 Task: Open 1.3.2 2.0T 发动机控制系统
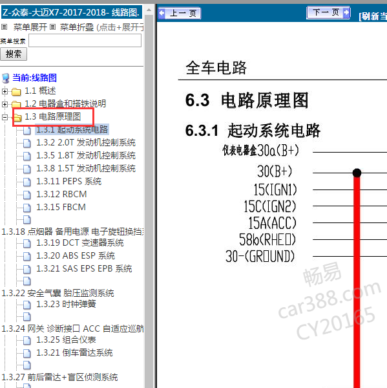86,142
